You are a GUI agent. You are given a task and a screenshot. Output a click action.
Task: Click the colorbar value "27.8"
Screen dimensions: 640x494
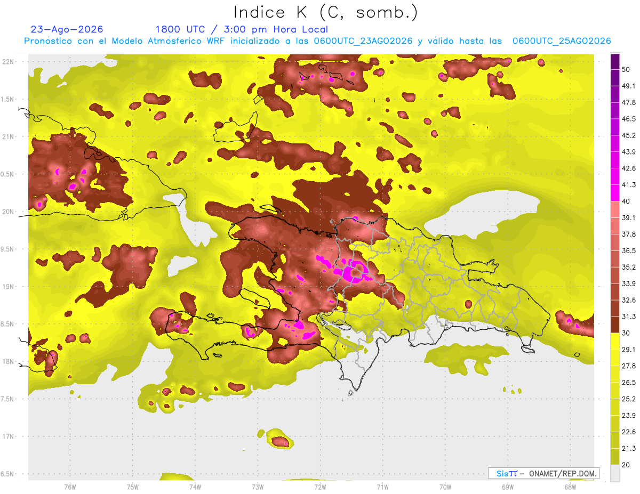pyautogui.click(x=629, y=366)
